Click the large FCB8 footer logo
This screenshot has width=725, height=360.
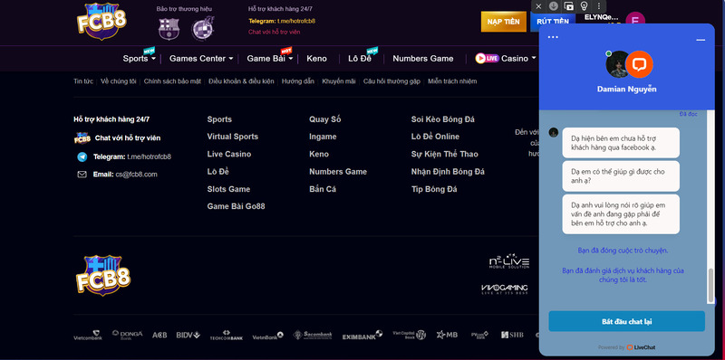tap(103, 275)
